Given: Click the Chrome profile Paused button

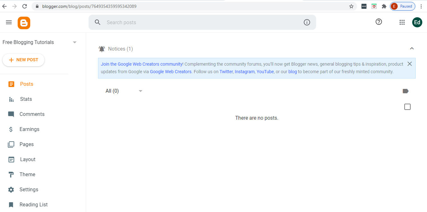Looking at the screenshot, I should click(x=402, y=6).
